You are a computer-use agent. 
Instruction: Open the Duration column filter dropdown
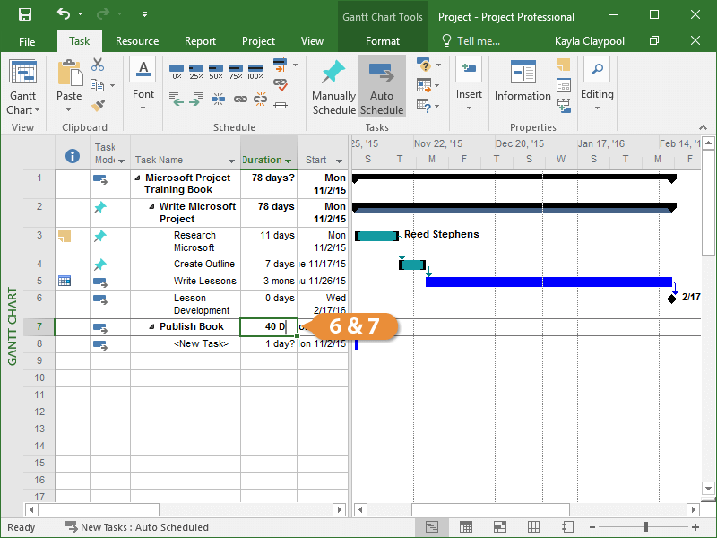(x=289, y=161)
